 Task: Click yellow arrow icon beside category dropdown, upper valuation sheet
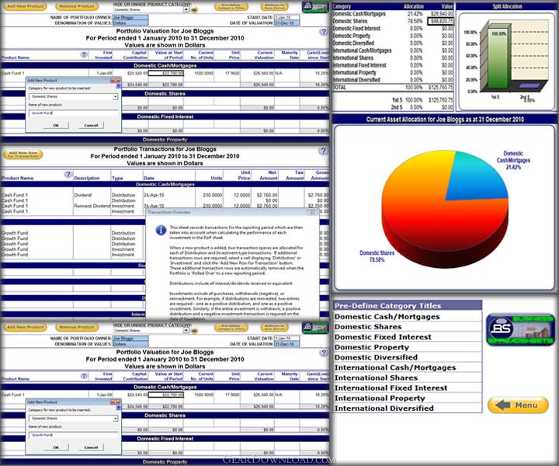coord(194,10)
